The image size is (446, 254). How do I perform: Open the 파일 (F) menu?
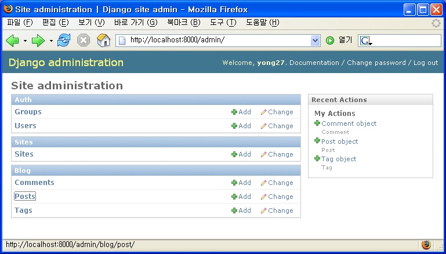tap(20, 23)
